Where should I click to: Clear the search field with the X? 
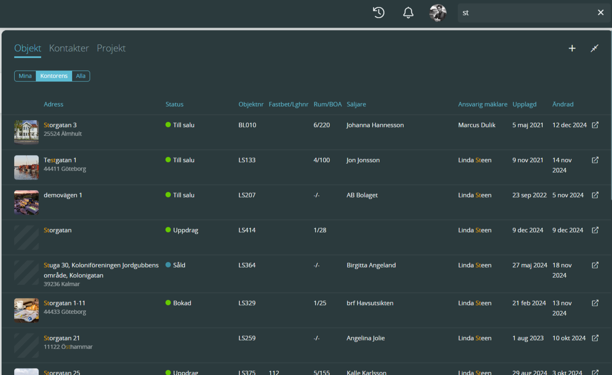601,13
